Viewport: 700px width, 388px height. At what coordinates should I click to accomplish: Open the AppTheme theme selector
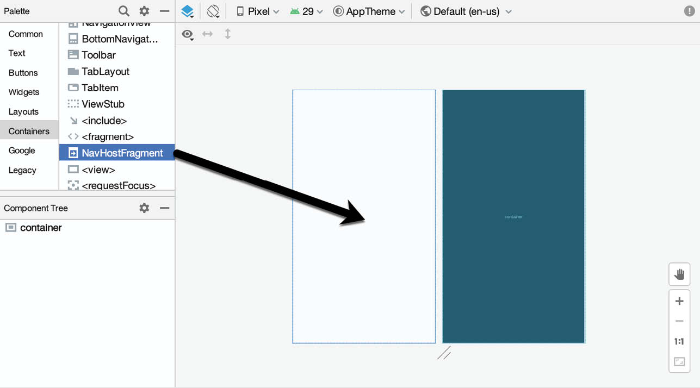click(369, 11)
